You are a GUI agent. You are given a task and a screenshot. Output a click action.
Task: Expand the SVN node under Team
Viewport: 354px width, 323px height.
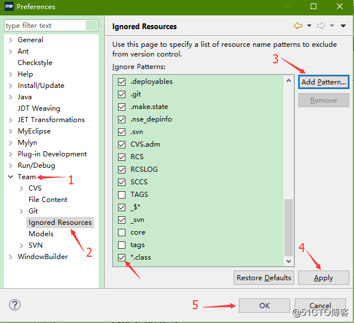tap(21, 245)
